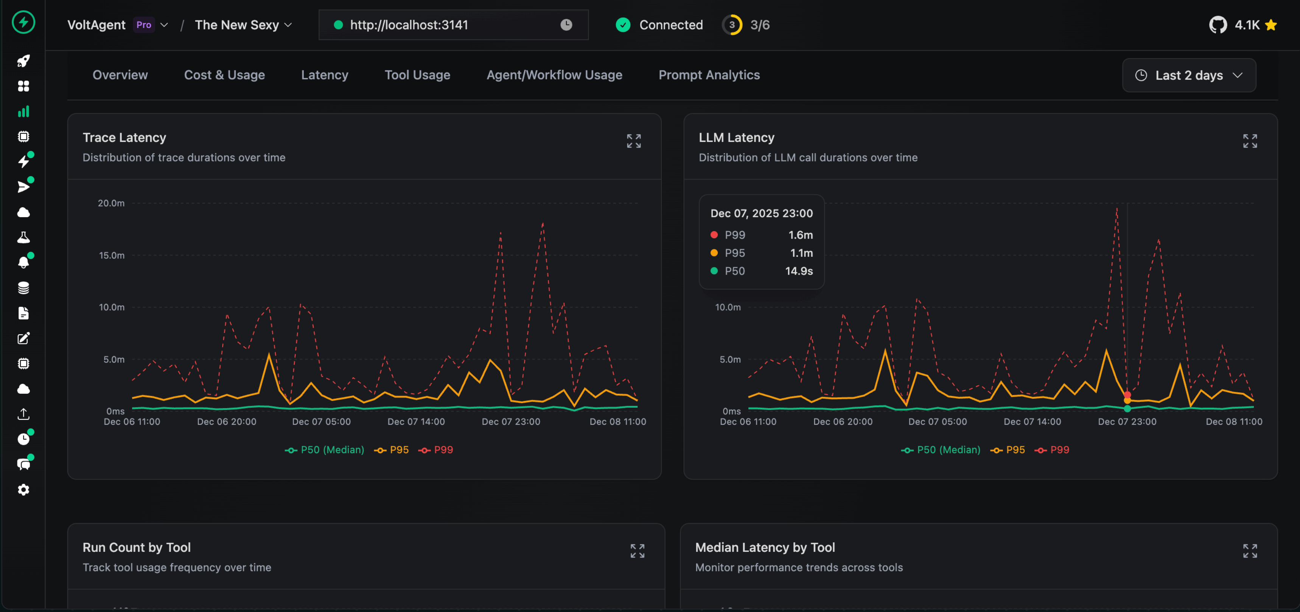This screenshot has height=612, width=1300.
Task: Open settings gear icon in sidebar
Action: tap(23, 489)
